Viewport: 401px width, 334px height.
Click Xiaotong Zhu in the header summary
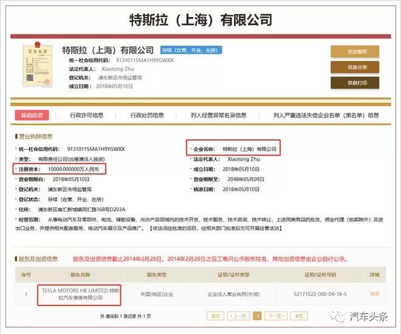pyautogui.click(x=118, y=69)
